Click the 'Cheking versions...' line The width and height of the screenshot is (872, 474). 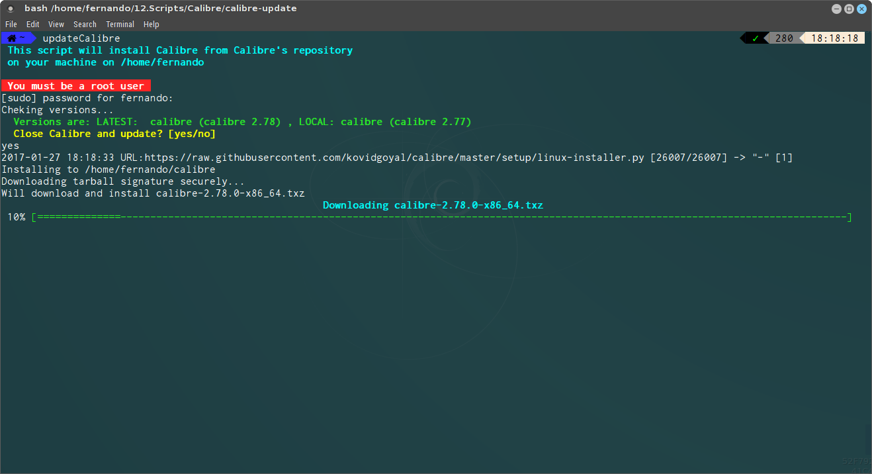(58, 110)
